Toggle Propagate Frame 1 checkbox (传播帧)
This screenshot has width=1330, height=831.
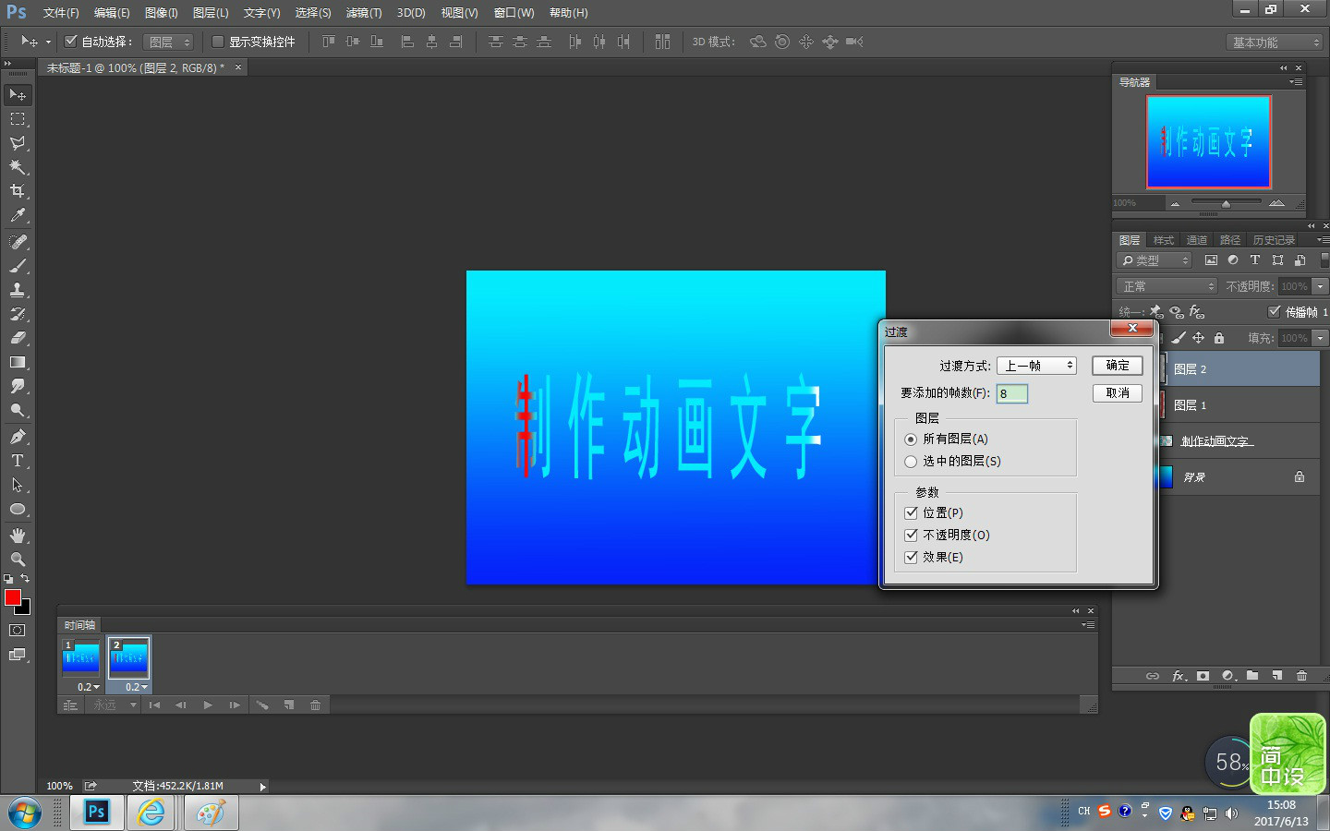click(x=1275, y=311)
